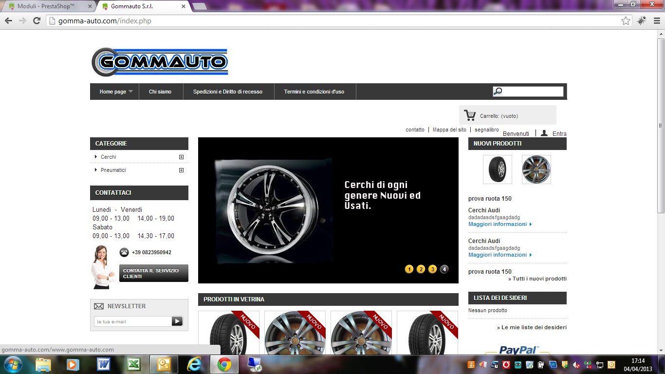Click the browser forward arrow

[x=22, y=21]
